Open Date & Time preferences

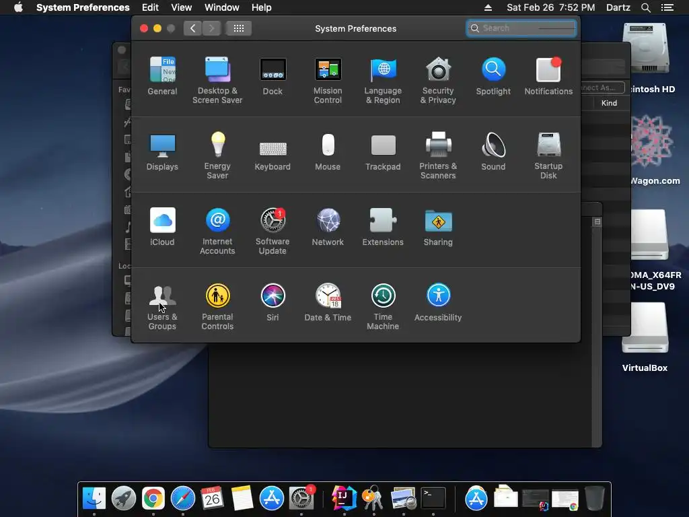click(328, 302)
